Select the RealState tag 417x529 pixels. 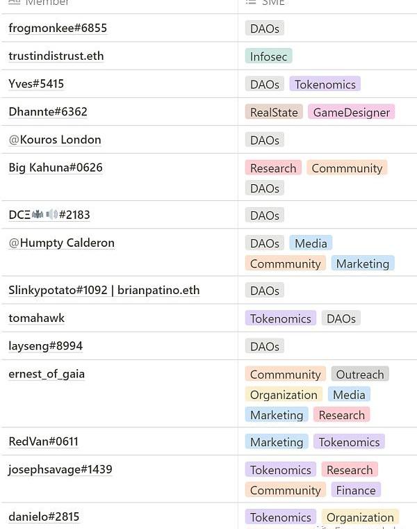[274, 112]
